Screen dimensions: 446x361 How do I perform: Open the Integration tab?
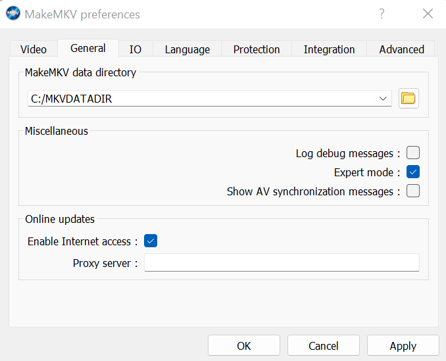329,49
